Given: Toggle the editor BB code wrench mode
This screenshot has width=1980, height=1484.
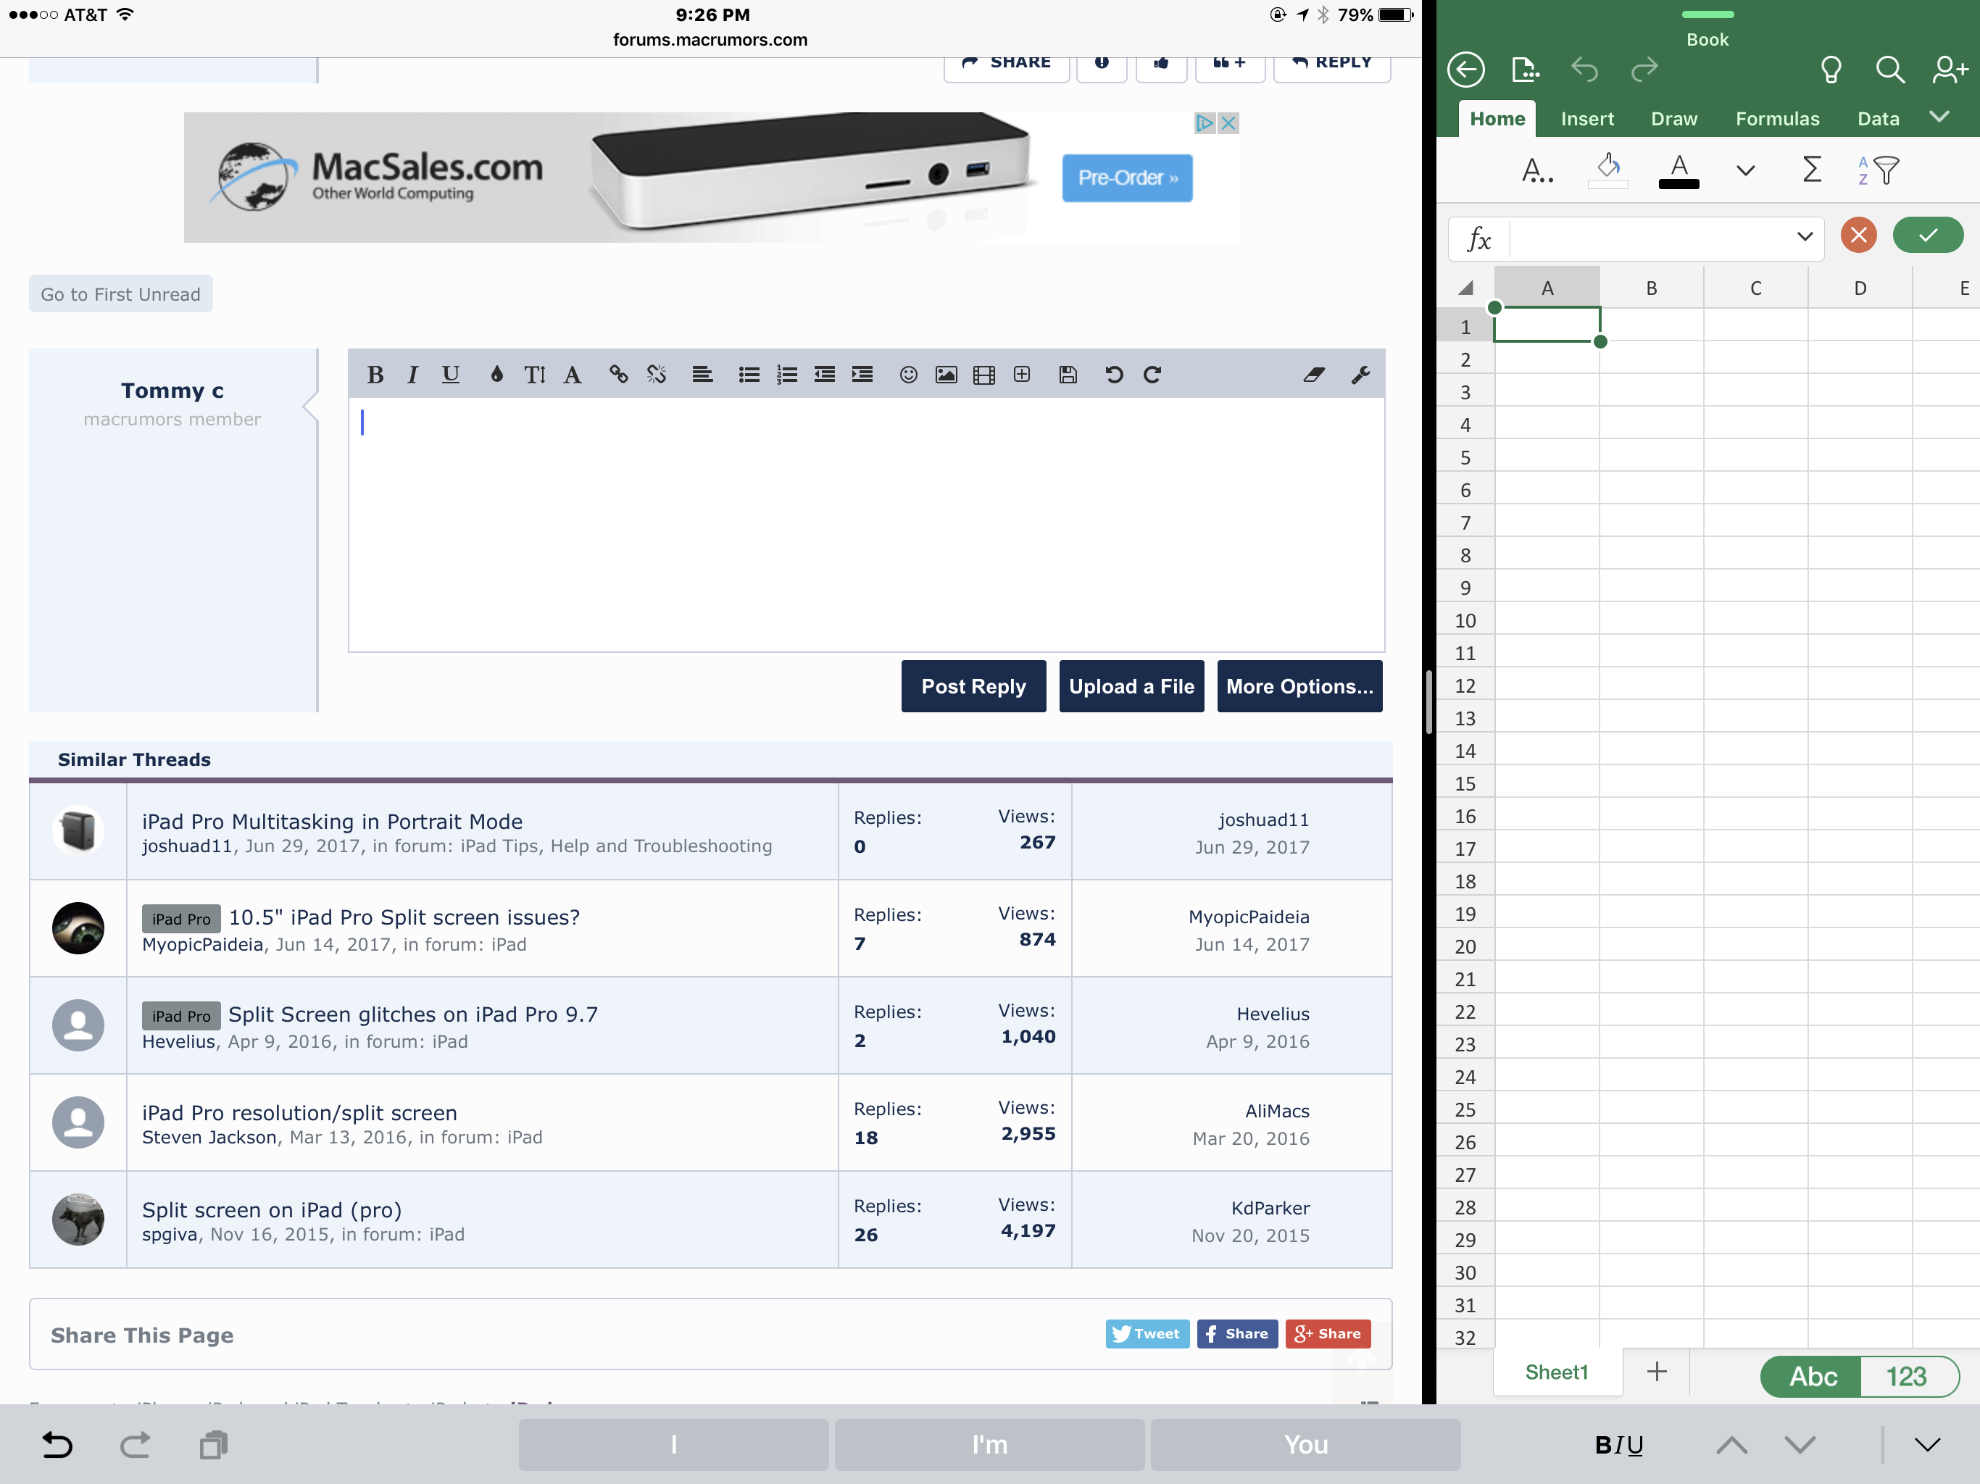Looking at the screenshot, I should (1360, 375).
